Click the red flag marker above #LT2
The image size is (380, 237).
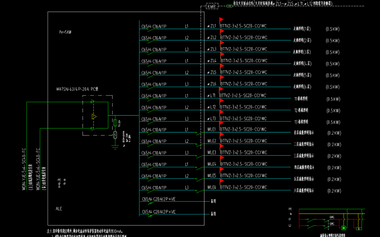tap(222, 101)
